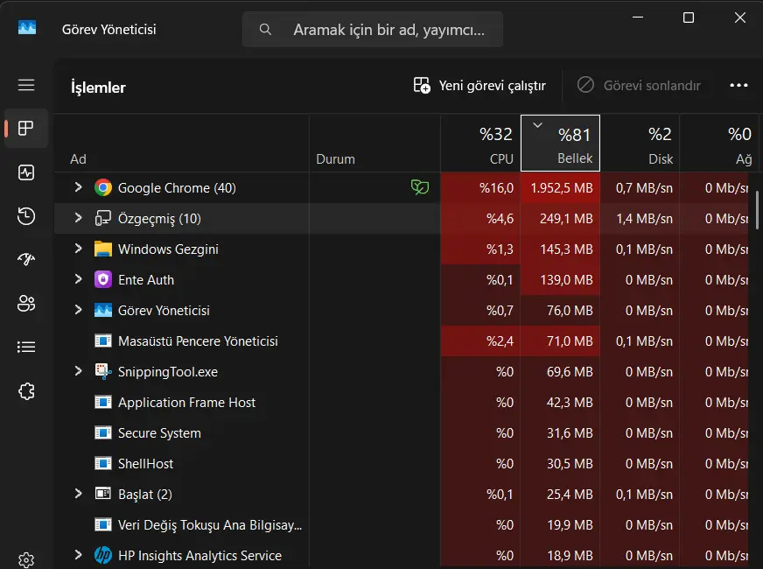Open the App history sidebar icon
The image size is (763, 569).
point(26,216)
